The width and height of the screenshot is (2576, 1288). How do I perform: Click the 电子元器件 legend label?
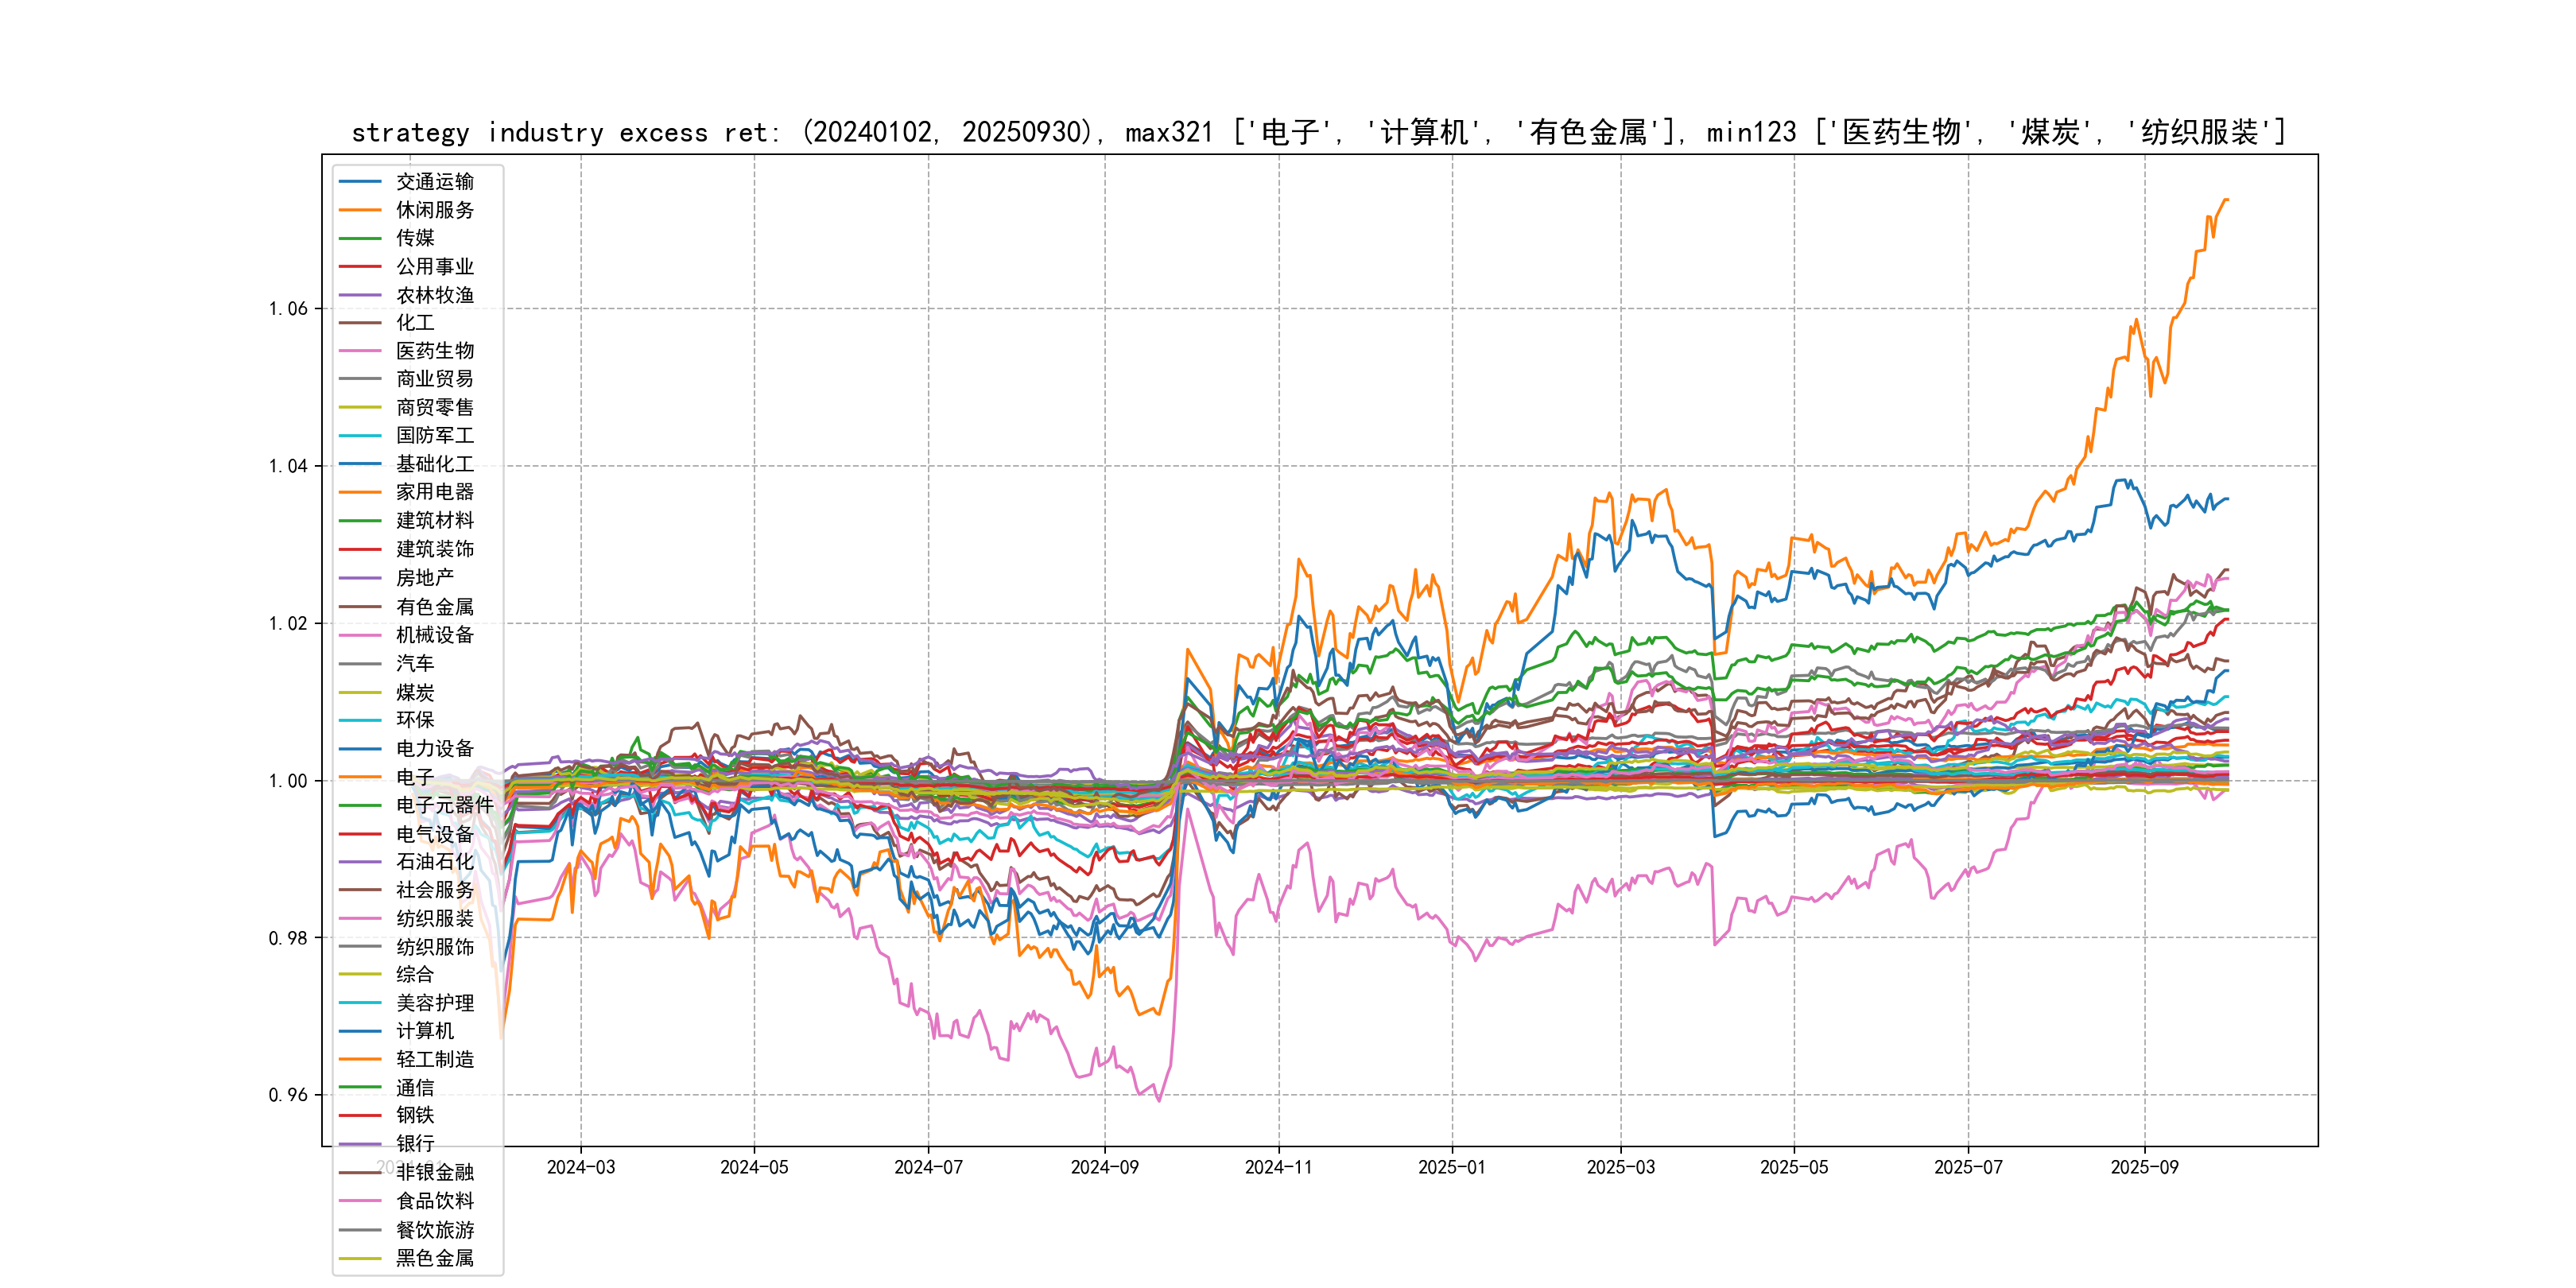[444, 805]
